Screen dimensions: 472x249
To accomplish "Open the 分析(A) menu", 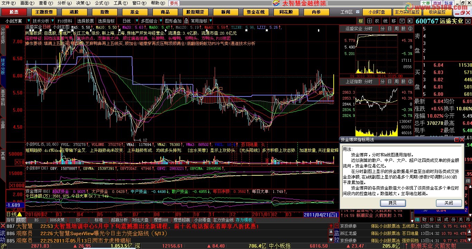I will (x=65, y=3).
